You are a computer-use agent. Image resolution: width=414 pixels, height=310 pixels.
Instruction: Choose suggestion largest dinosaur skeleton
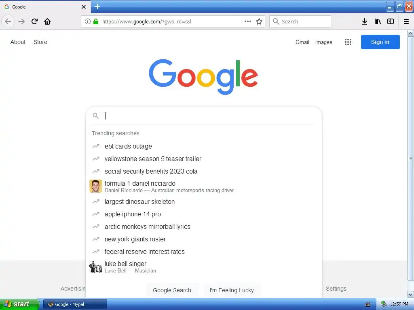204,202
